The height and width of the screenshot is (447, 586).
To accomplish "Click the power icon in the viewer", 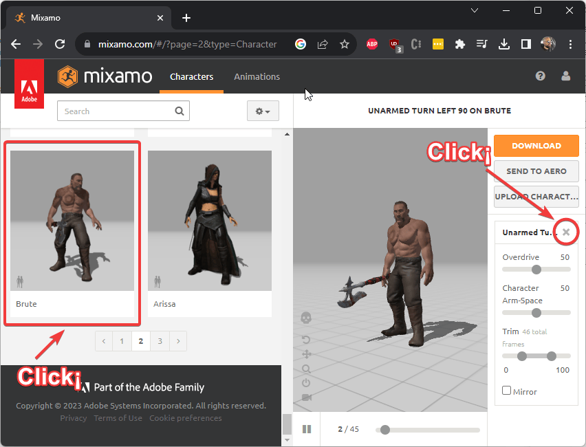I will click(x=306, y=383).
